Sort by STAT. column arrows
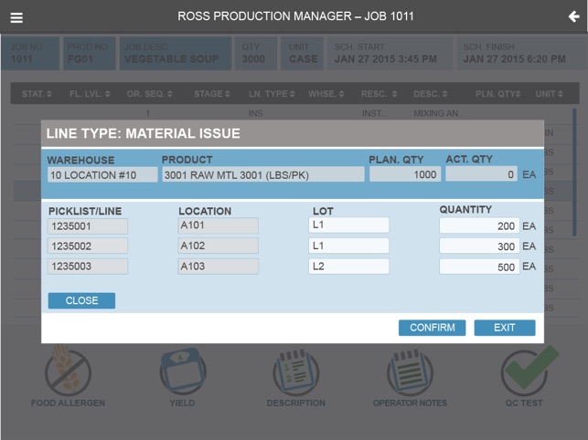 click(49, 94)
